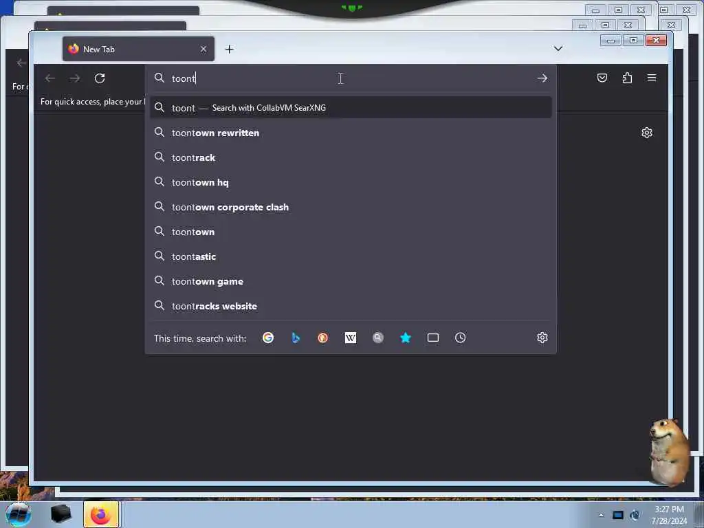The width and height of the screenshot is (704, 528).
Task: Choose toont Search with CollabVM SearXNG
Action: click(x=351, y=108)
